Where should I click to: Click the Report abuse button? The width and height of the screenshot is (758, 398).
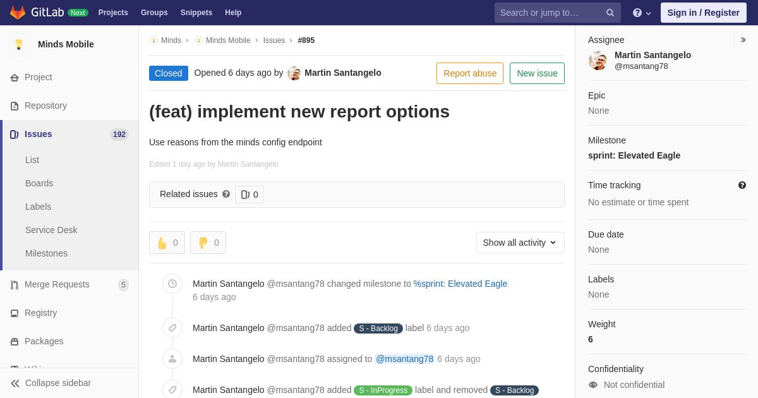(470, 73)
